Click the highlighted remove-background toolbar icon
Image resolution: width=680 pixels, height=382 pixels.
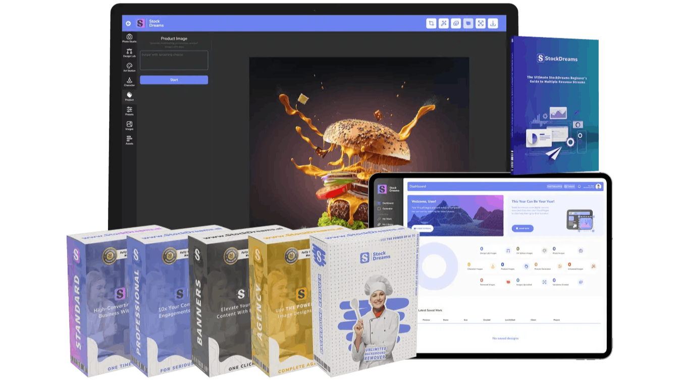point(468,23)
